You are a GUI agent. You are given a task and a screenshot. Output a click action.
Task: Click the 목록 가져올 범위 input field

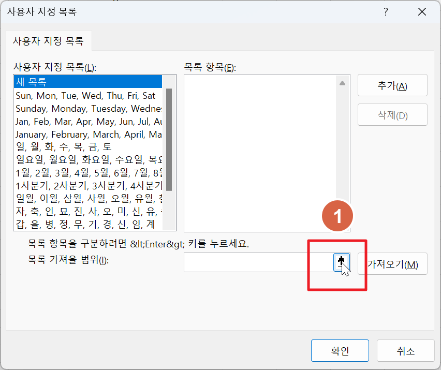point(254,262)
